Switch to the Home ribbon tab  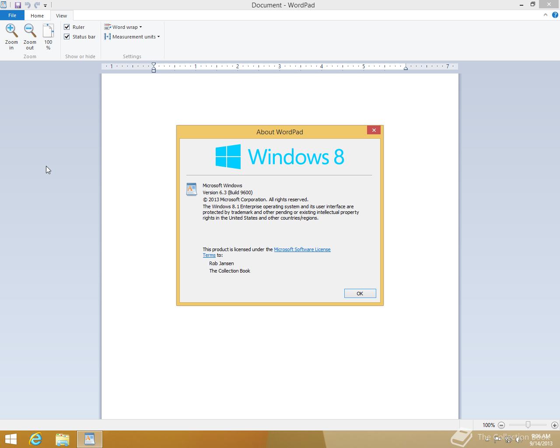(37, 16)
